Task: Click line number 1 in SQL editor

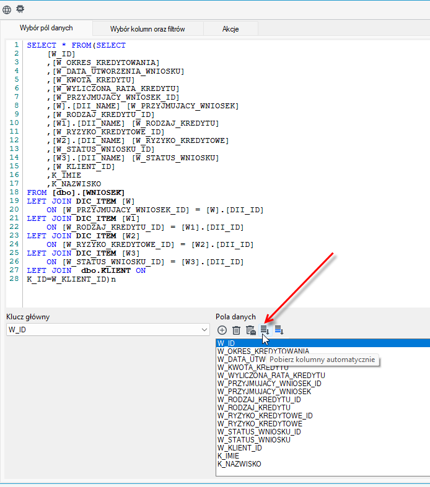Action: (17, 45)
